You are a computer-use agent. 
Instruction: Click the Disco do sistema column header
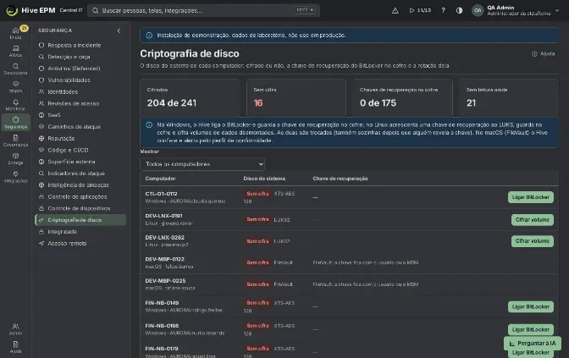point(264,179)
